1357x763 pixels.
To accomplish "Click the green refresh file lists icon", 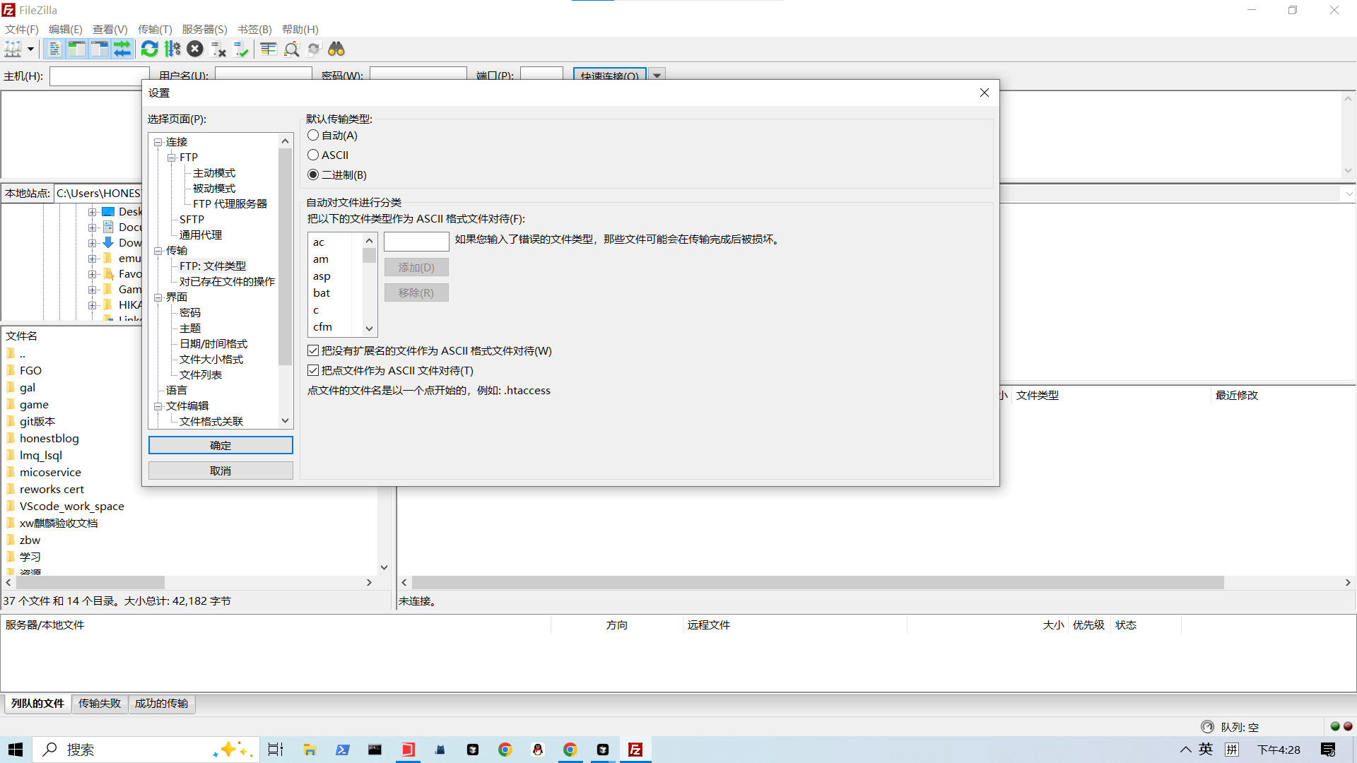I will pyautogui.click(x=149, y=49).
